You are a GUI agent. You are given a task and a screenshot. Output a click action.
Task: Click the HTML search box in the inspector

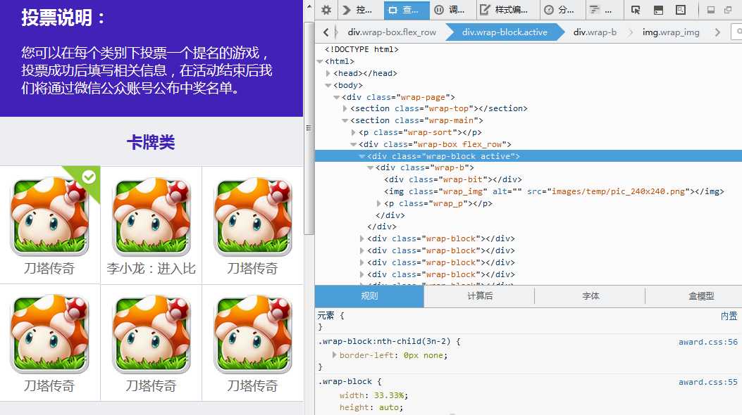737,32
